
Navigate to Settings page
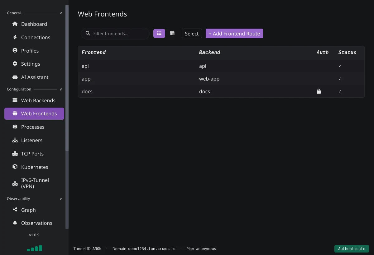coord(34,64)
